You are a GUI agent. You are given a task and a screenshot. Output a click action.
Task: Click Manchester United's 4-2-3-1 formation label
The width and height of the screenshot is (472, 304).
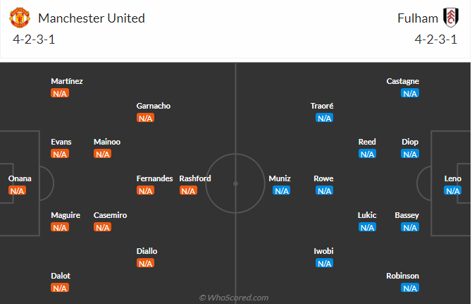(x=34, y=39)
